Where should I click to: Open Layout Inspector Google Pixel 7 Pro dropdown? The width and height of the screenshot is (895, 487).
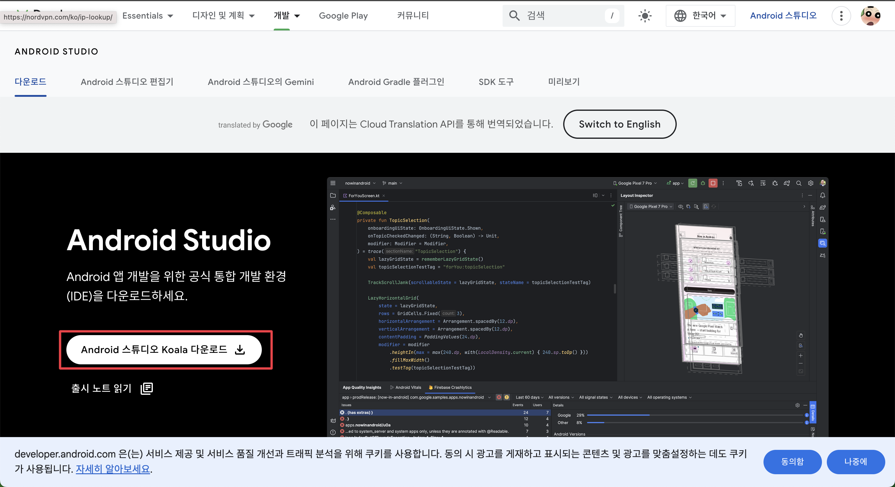point(651,206)
